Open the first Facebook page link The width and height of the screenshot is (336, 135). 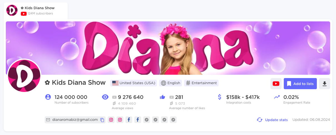click(129, 120)
